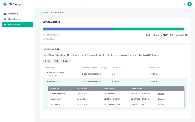Click the green HybridShare storage bar segment

point(149,29)
